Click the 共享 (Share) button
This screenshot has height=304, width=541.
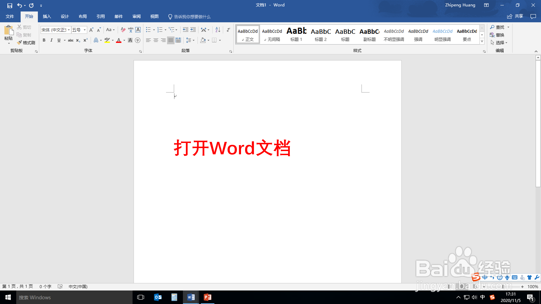coord(515,16)
